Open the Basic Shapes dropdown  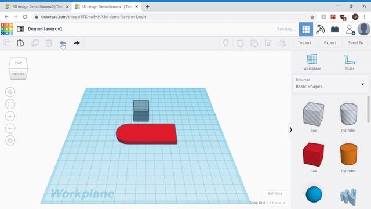[x=330, y=84]
